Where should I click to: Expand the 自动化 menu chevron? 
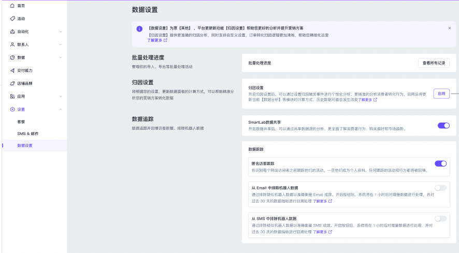click(60, 32)
